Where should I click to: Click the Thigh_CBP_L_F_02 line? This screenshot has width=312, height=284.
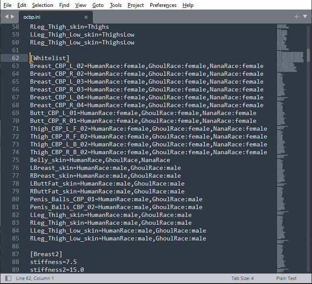149,128
